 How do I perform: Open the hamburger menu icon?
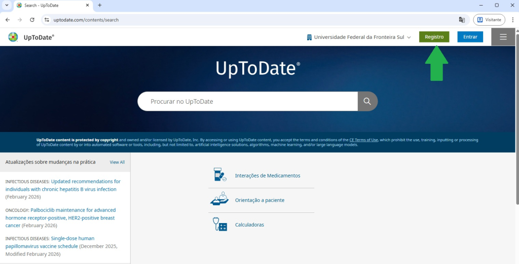pyautogui.click(x=503, y=37)
